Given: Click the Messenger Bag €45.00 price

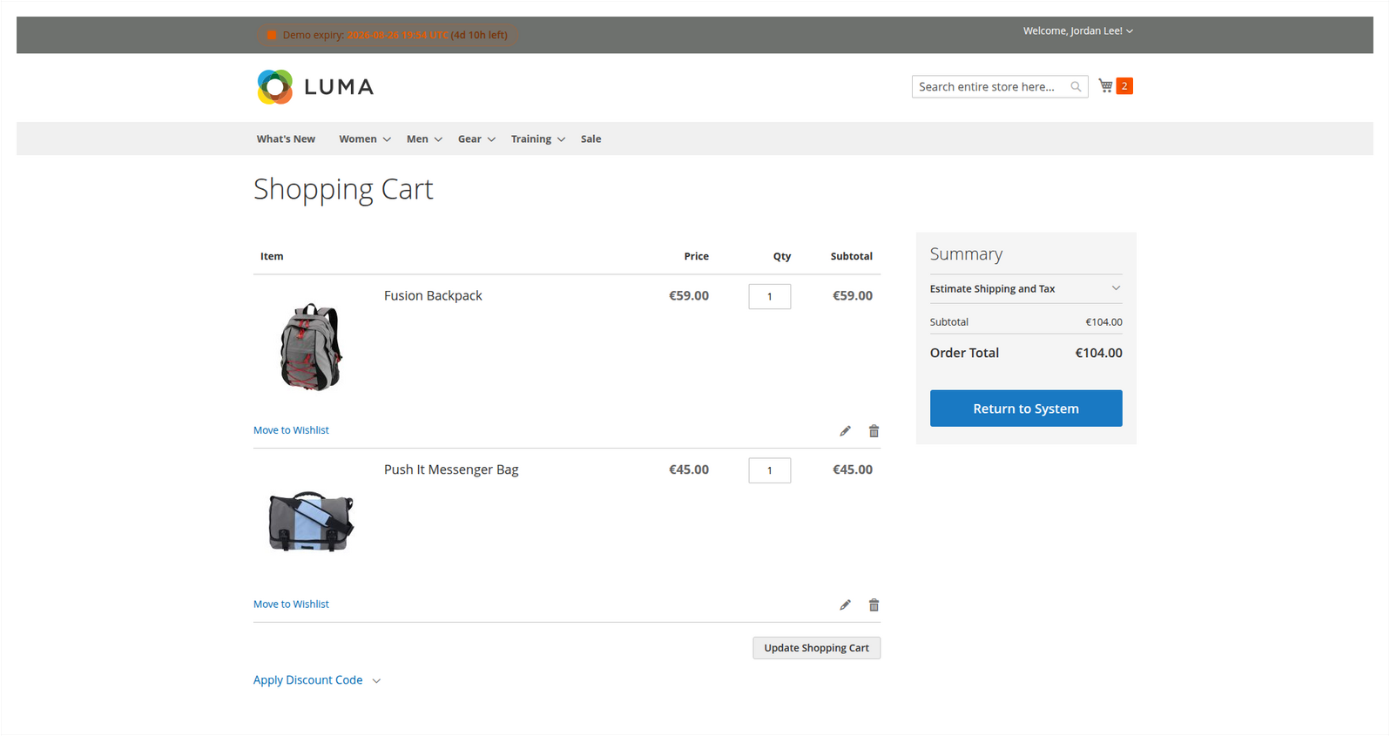Looking at the screenshot, I should tap(689, 470).
